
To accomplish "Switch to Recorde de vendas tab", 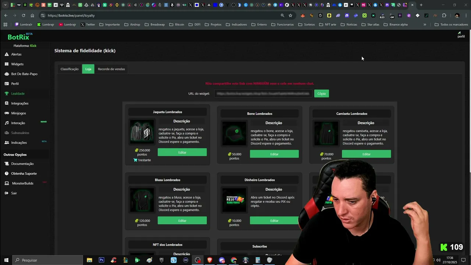I will coord(111,69).
